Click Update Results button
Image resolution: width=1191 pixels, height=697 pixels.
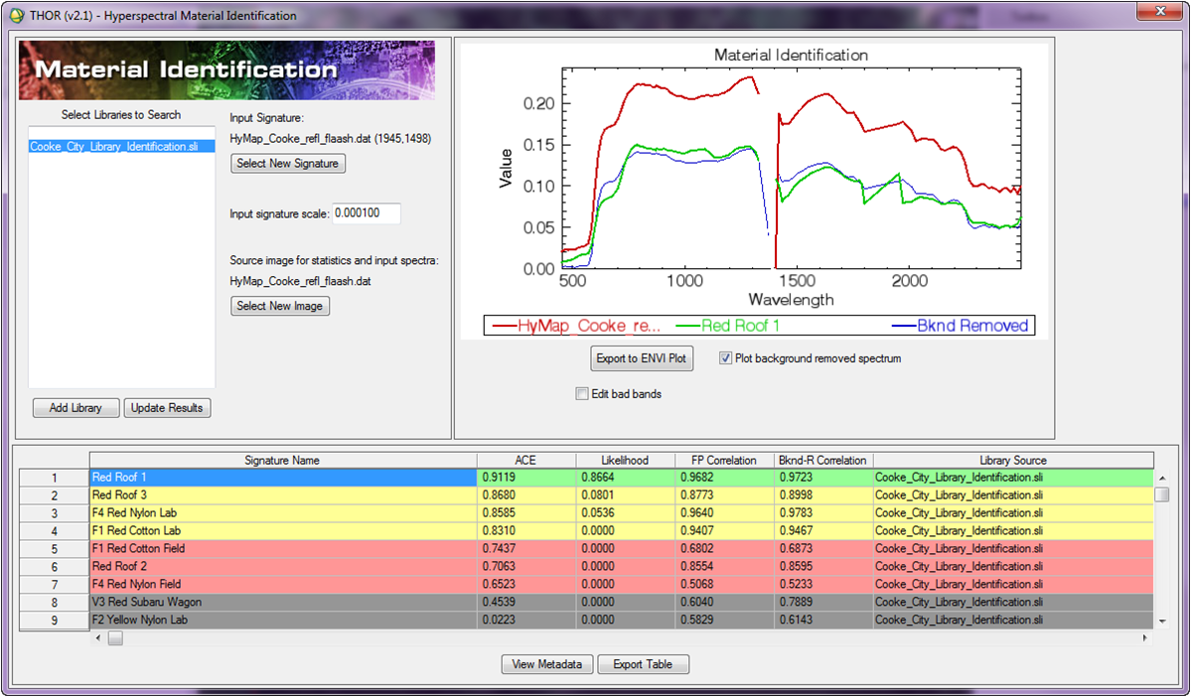coord(167,408)
